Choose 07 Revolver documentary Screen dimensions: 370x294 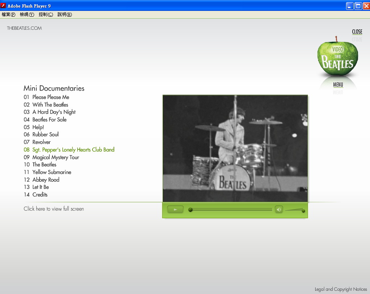tap(37, 142)
